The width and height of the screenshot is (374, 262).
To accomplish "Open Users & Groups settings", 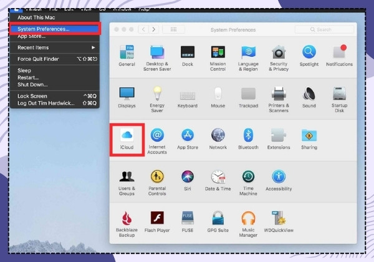I will pyautogui.click(x=127, y=183).
